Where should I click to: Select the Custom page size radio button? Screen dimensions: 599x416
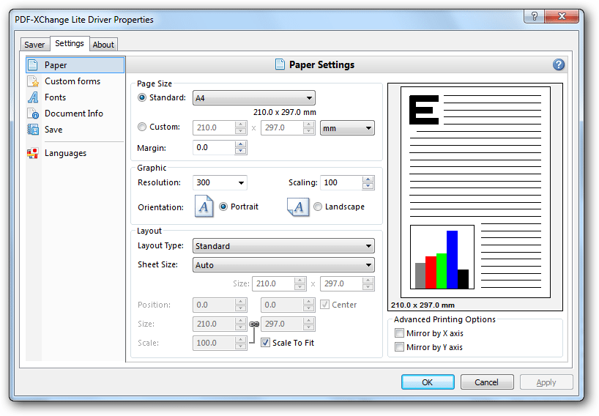pyautogui.click(x=142, y=127)
